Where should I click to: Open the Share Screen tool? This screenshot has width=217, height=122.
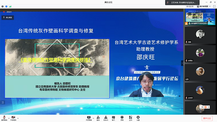coord(88,118)
